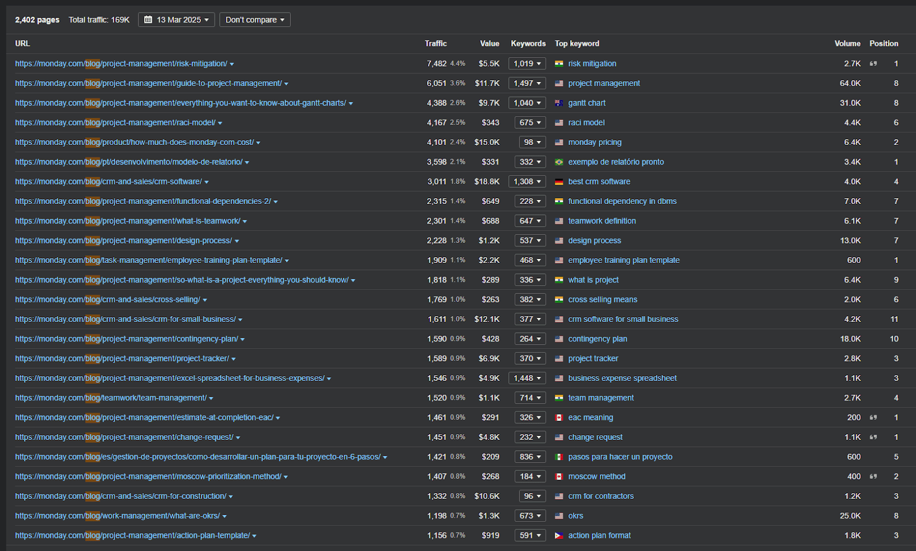Screen dimensions: 916x551
Task: Click the quote icon in moscow method row
Action: [873, 477]
